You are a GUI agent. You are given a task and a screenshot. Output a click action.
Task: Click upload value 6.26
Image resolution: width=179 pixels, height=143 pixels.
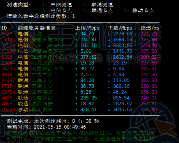86,92
